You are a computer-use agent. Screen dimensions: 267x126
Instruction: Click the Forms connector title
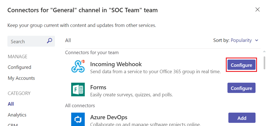[x=98, y=87]
